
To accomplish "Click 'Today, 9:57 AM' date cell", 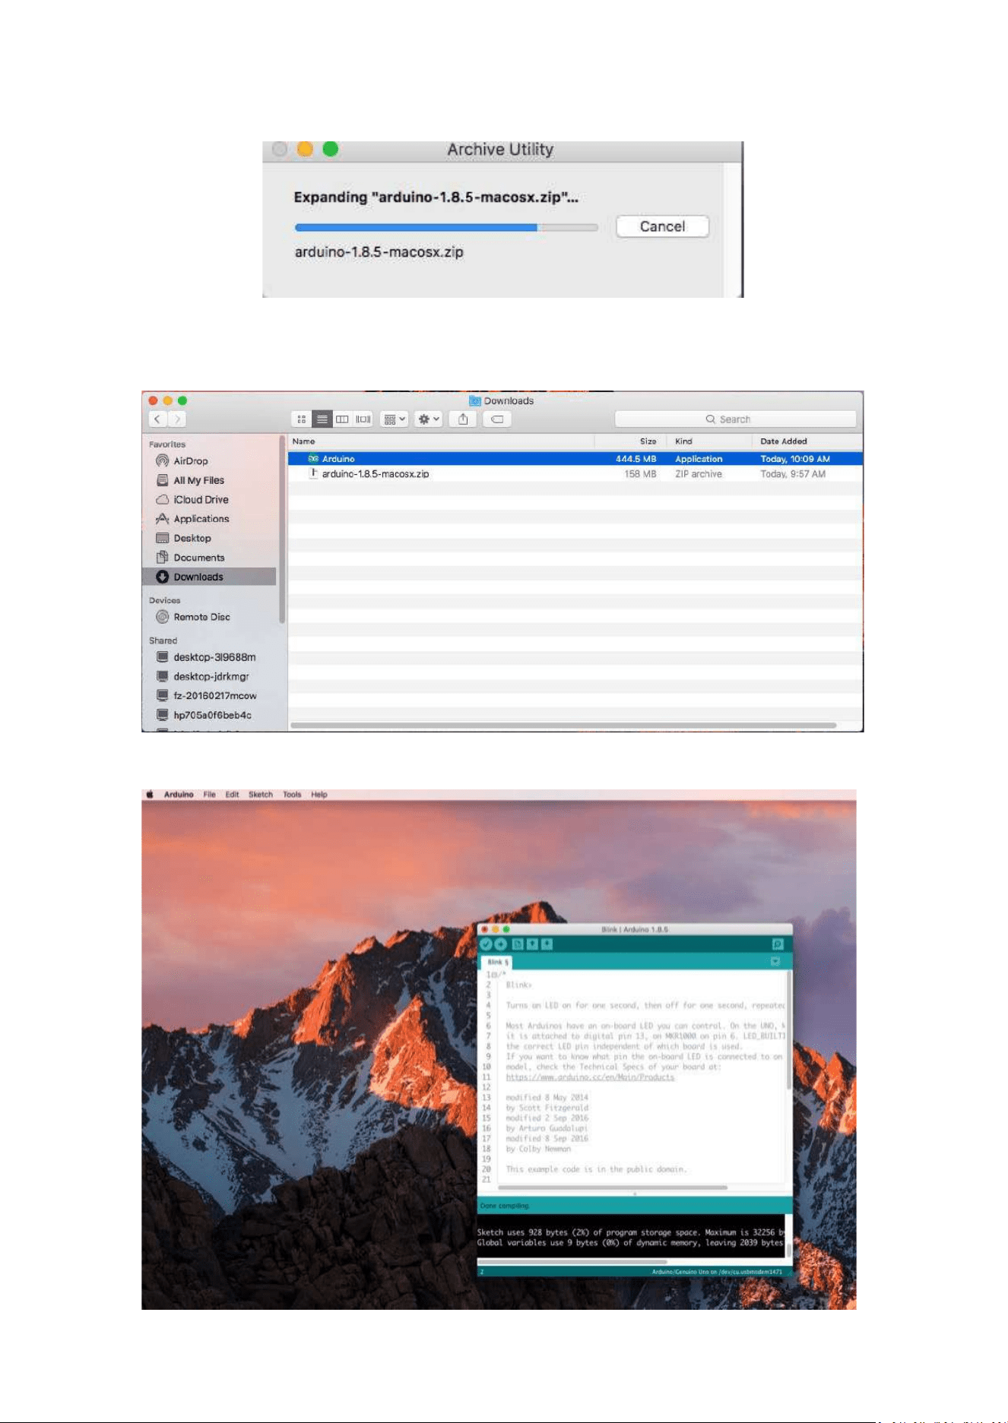I will click(793, 474).
